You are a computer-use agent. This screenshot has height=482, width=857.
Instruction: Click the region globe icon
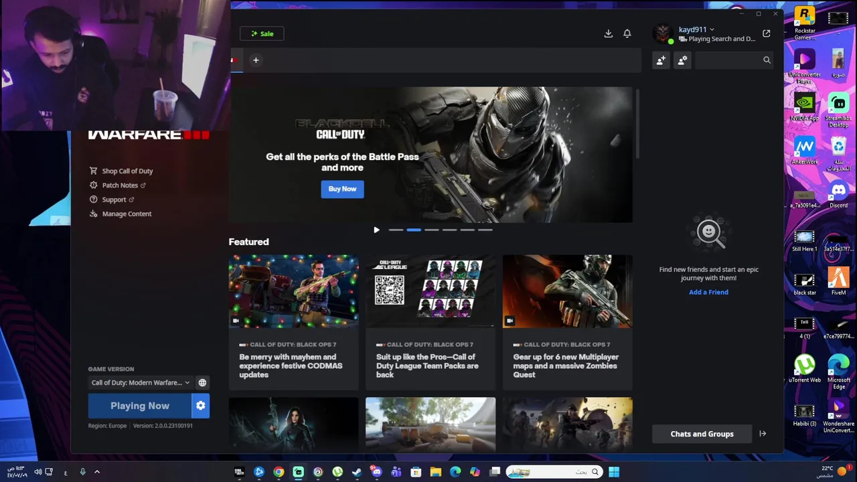(x=202, y=383)
